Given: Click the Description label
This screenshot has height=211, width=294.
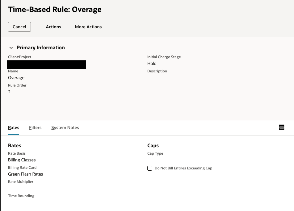Looking at the screenshot, I should point(157,71).
